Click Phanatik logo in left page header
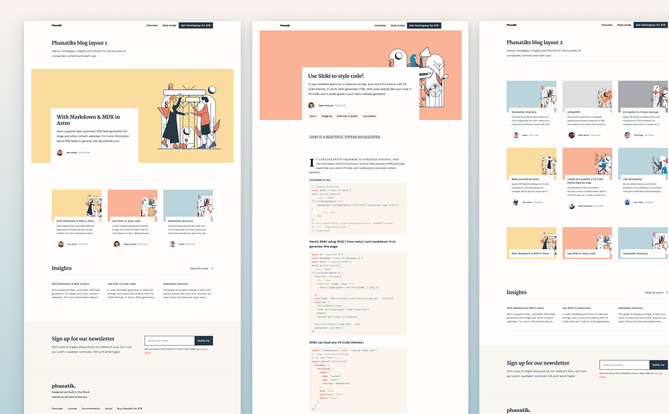This screenshot has width=669, height=414. click(57, 25)
